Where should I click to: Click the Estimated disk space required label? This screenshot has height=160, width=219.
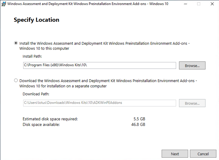50,119
